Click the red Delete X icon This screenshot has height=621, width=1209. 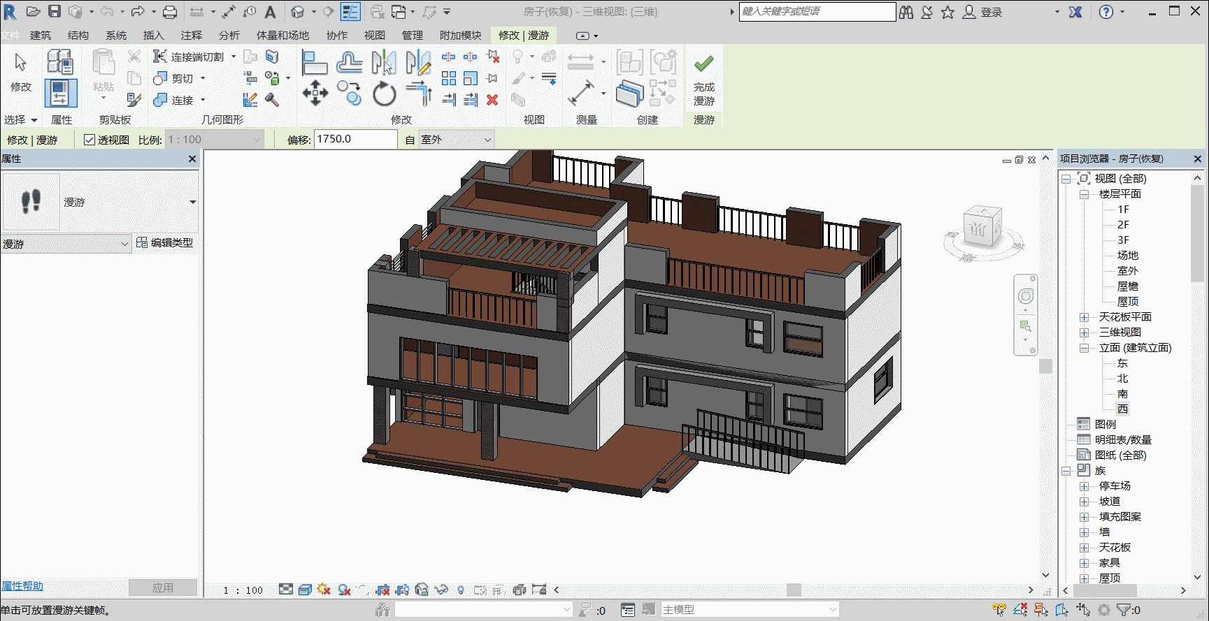(492, 100)
